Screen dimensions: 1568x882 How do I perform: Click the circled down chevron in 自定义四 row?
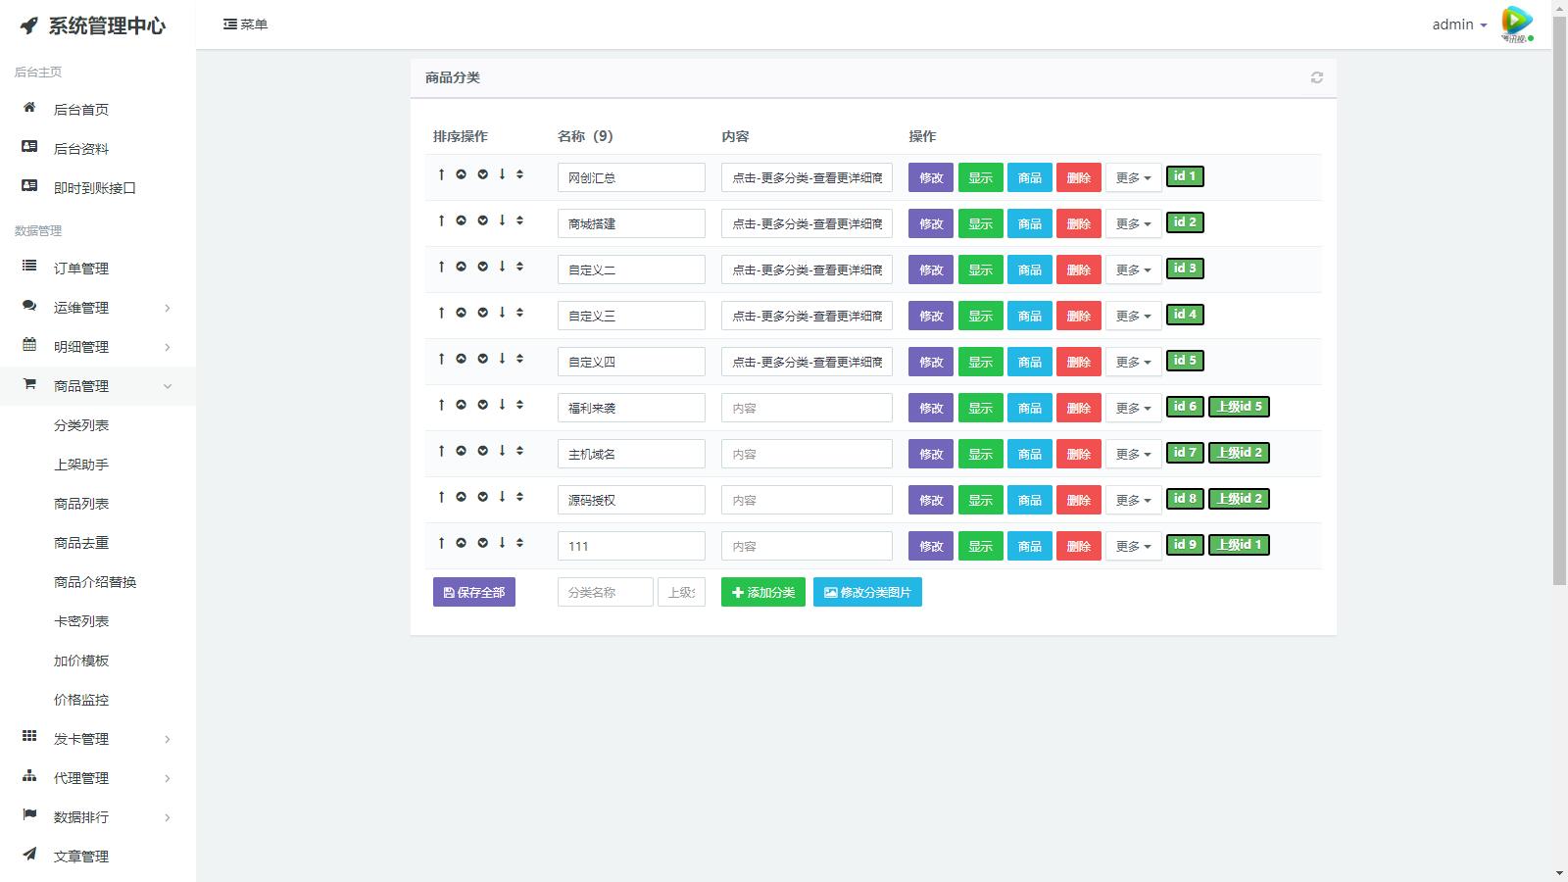[x=482, y=359]
